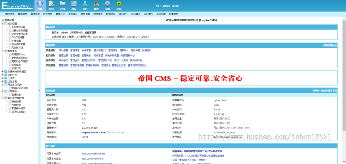
Task: Open the 用户 person icon module
Action: (85, 5)
